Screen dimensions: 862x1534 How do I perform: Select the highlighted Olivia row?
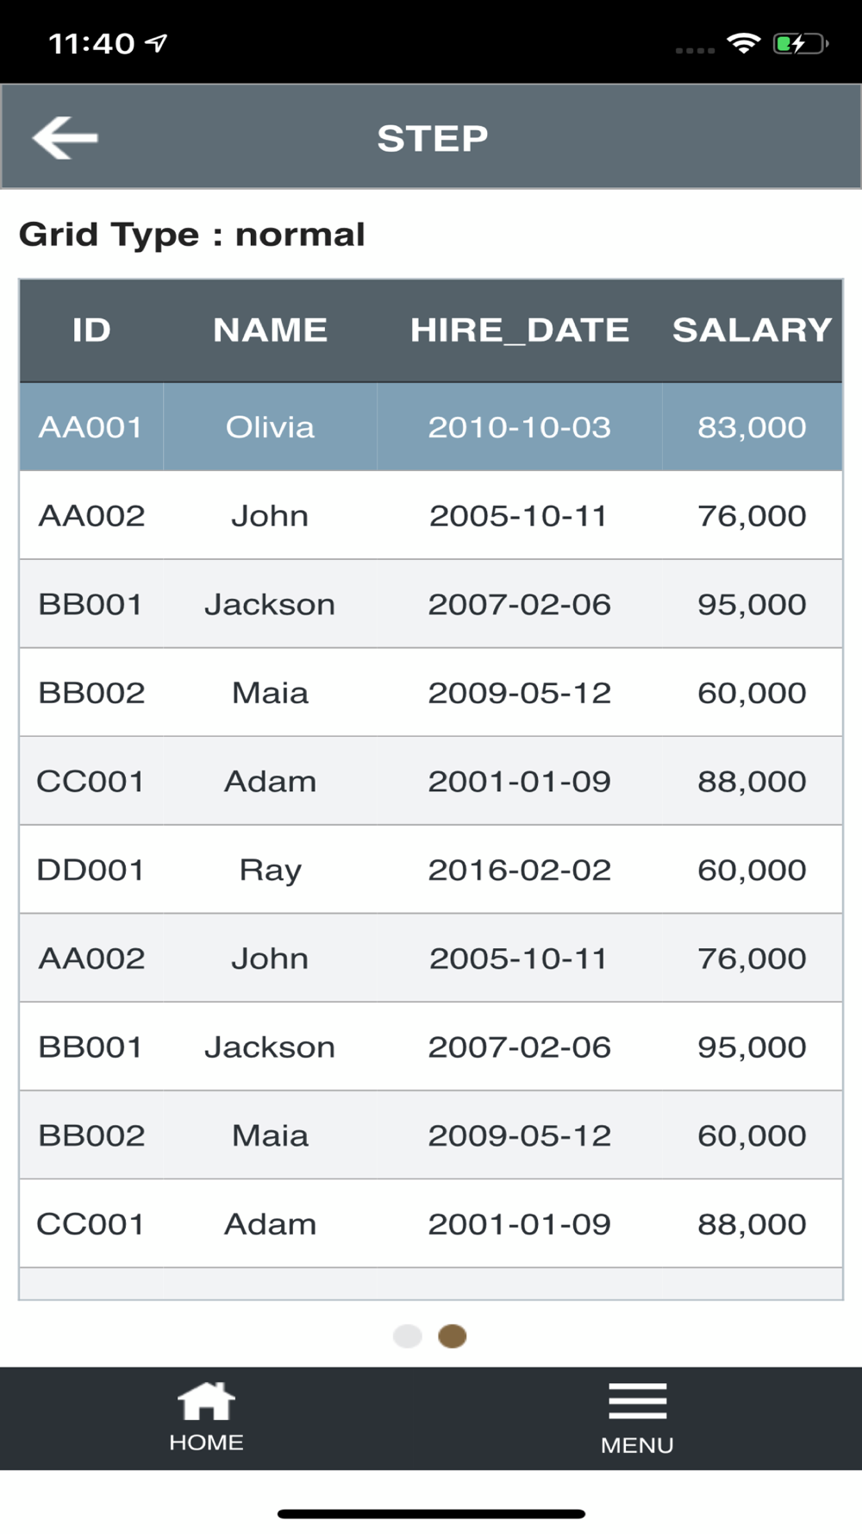click(x=431, y=427)
